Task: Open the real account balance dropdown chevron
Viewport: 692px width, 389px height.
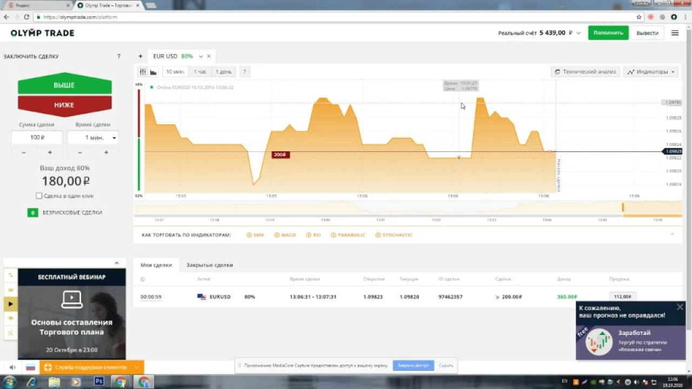Action: (578, 33)
